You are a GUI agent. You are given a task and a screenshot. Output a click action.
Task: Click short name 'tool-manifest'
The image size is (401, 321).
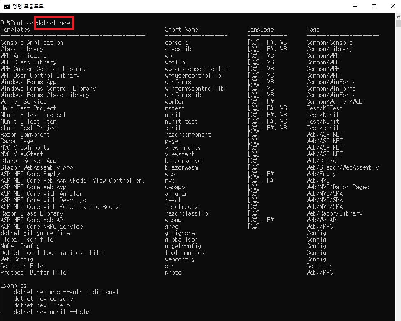(186, 252)
